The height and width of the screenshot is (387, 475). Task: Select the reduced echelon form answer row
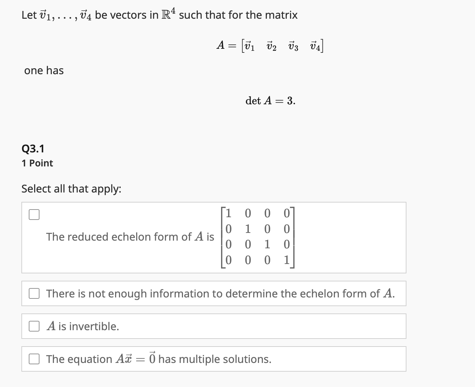pos(213,237)
